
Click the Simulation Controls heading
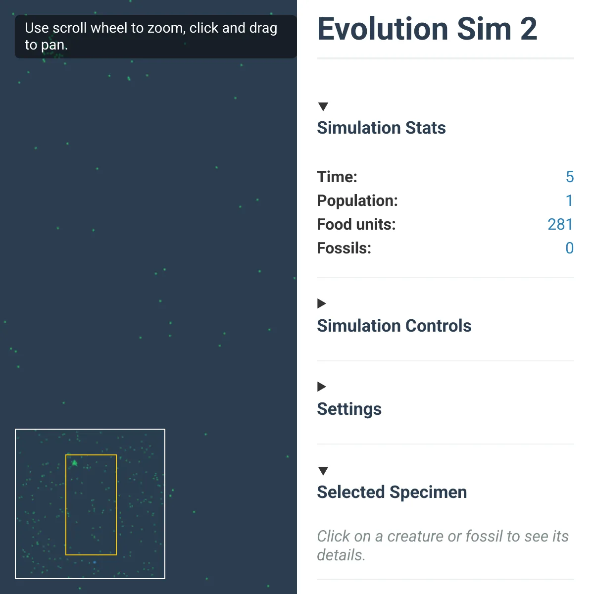(394, 326)
